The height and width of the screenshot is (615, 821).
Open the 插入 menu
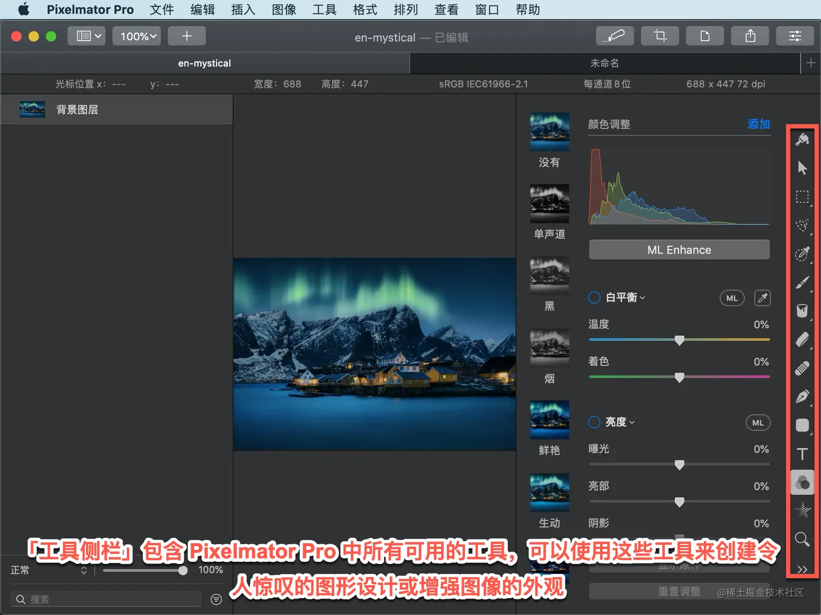pyautogui.click(x=243, y=10)
